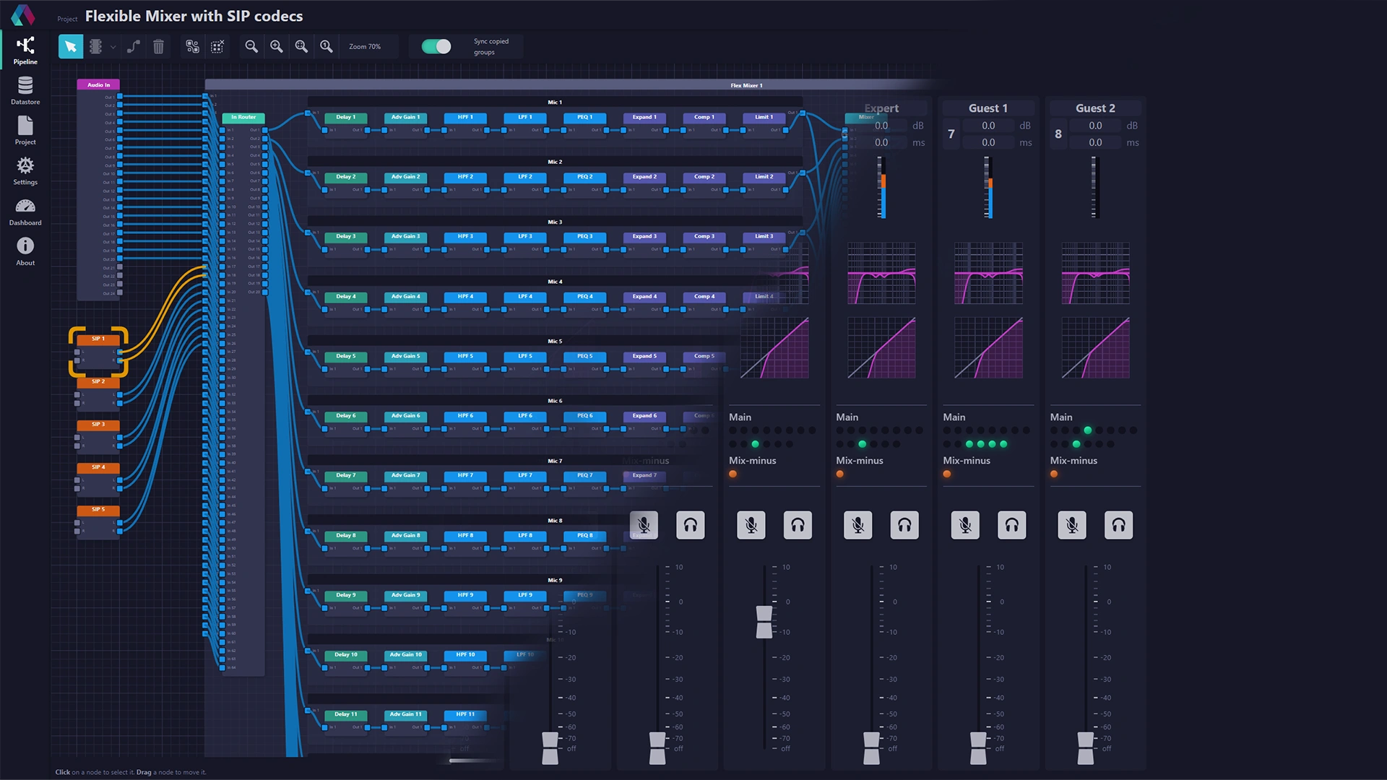
Task: Toggle Sync copied groups switch
Action: click(436, 47)
